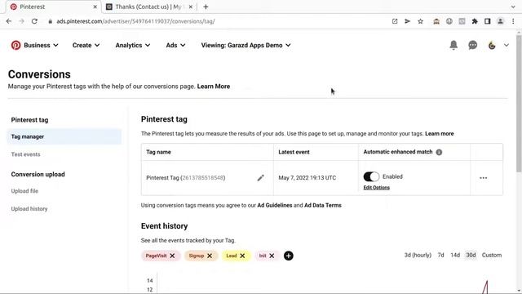Reload the current page
Image resolution: width=522 pixels, height=294 pixels.
pyautogui.click(x=34, y=21)
